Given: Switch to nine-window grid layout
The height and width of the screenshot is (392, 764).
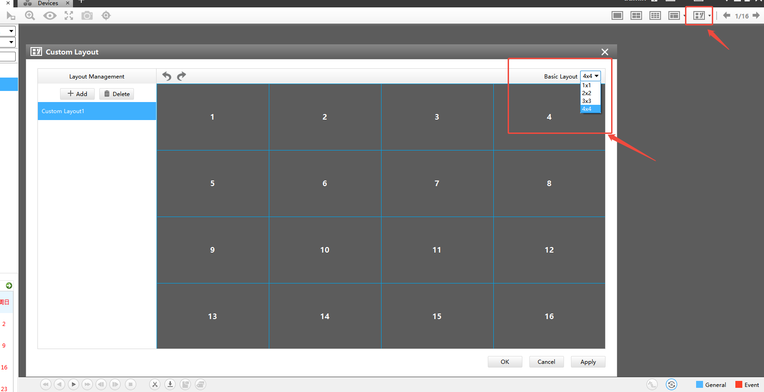Looking at the screenshot, I should pos(655,16).
